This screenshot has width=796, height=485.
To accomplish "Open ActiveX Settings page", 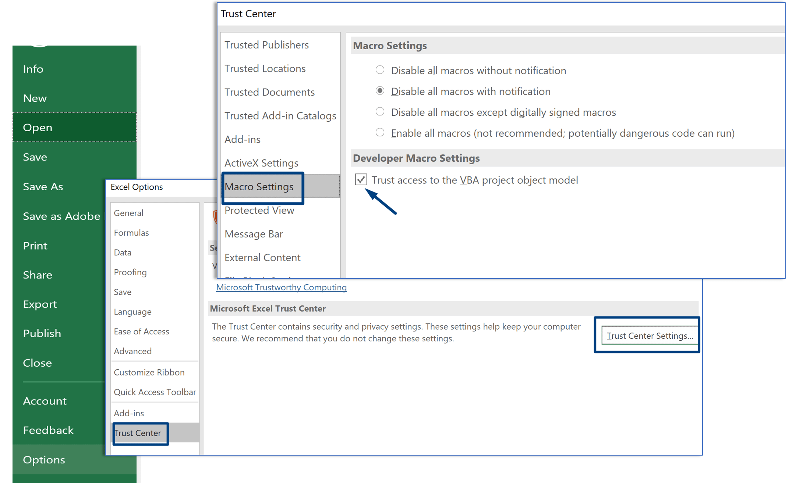I will (261, 163).
